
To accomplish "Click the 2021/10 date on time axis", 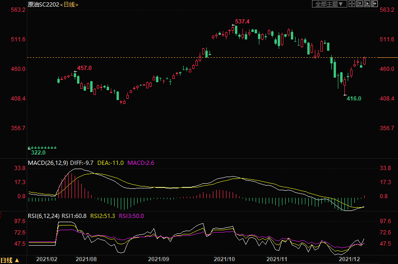I will (x=224, y=259).
